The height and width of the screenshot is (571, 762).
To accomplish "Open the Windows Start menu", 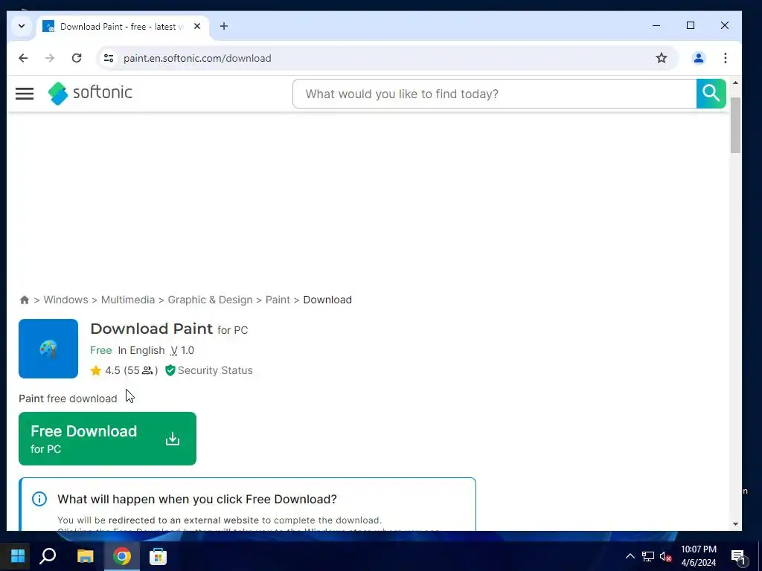I will [18, 556].
